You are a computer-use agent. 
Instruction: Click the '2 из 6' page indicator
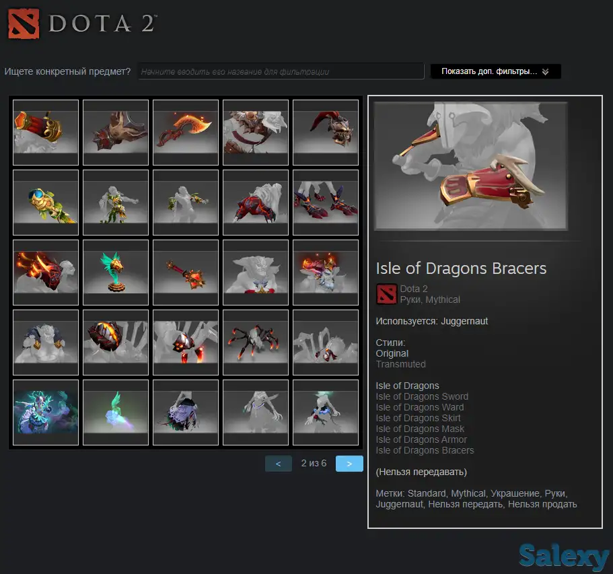tap(314, 464)
